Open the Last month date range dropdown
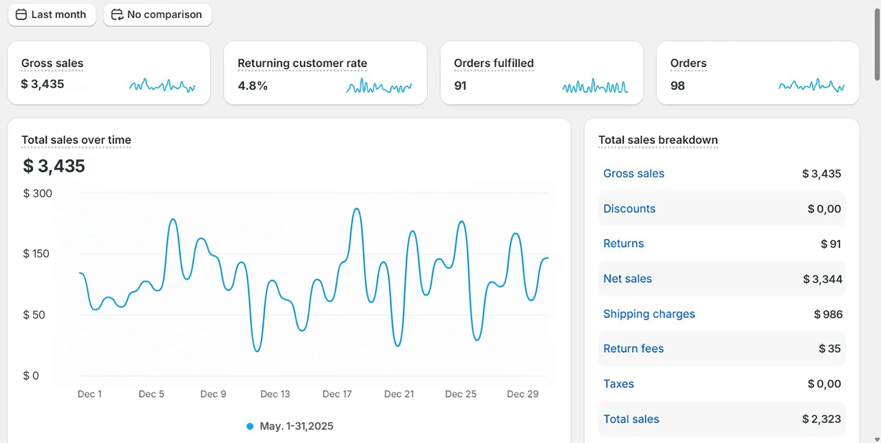Image resolution: width=881 pixels, height=443 pixels. [x=52, y=14]
